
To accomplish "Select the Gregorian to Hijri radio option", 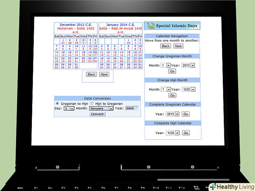I will pyautogui.click(x=57, y=104).
